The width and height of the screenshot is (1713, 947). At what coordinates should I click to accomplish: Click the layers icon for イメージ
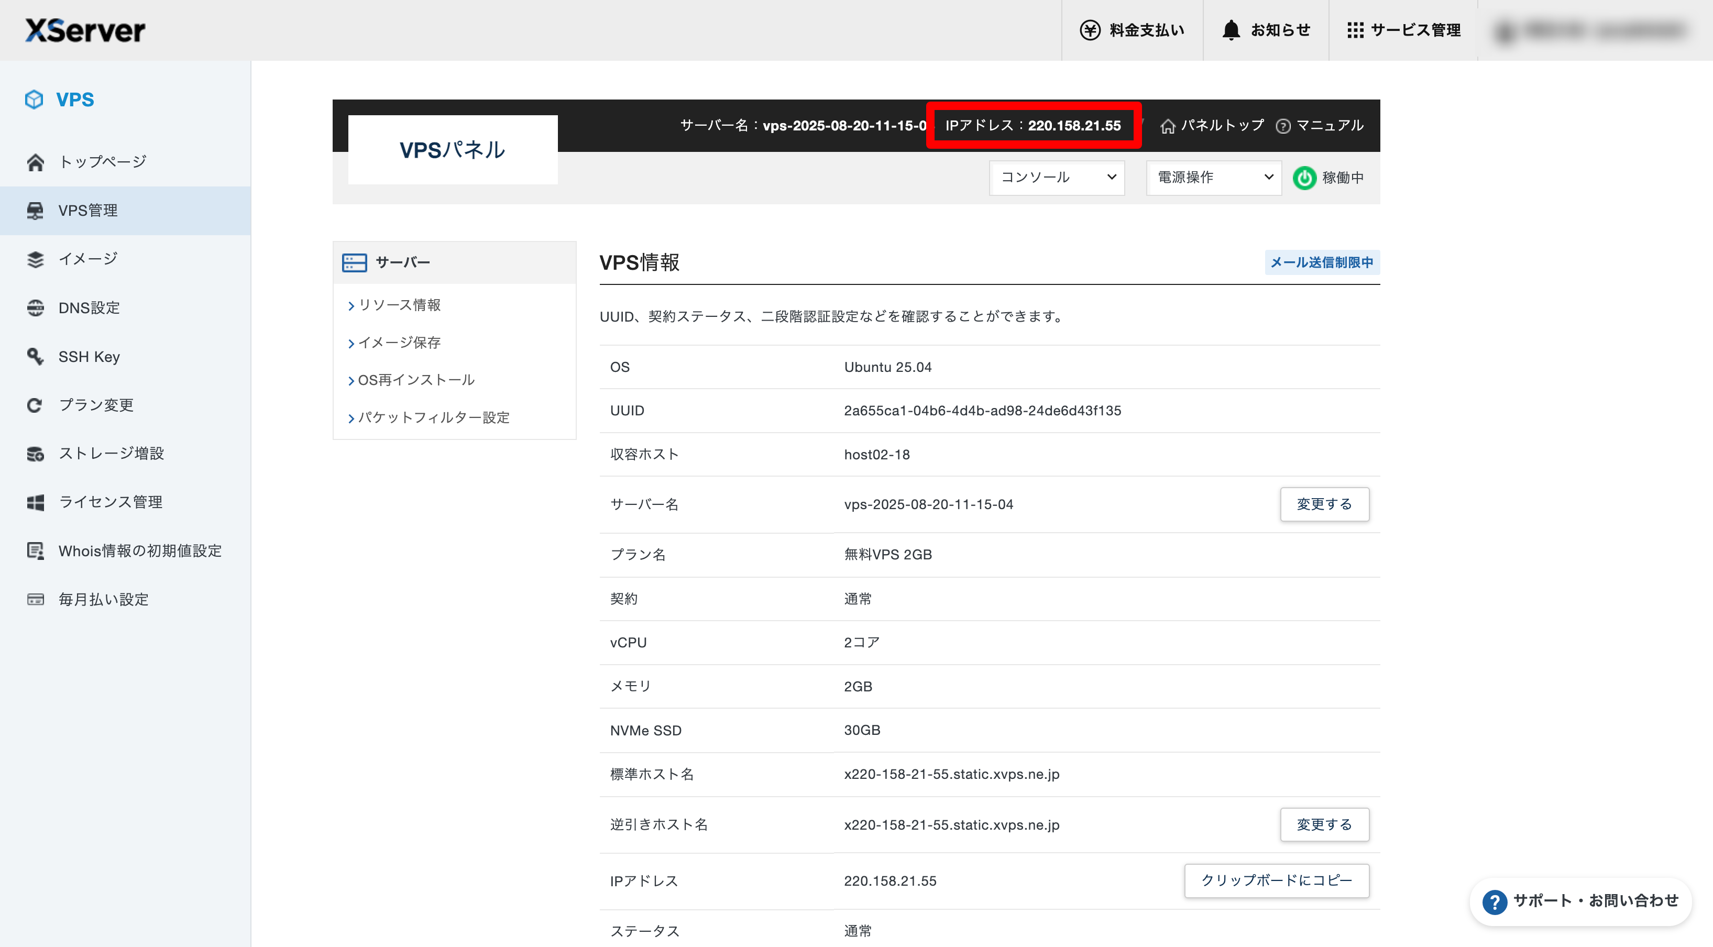click(x=35, y=259)
